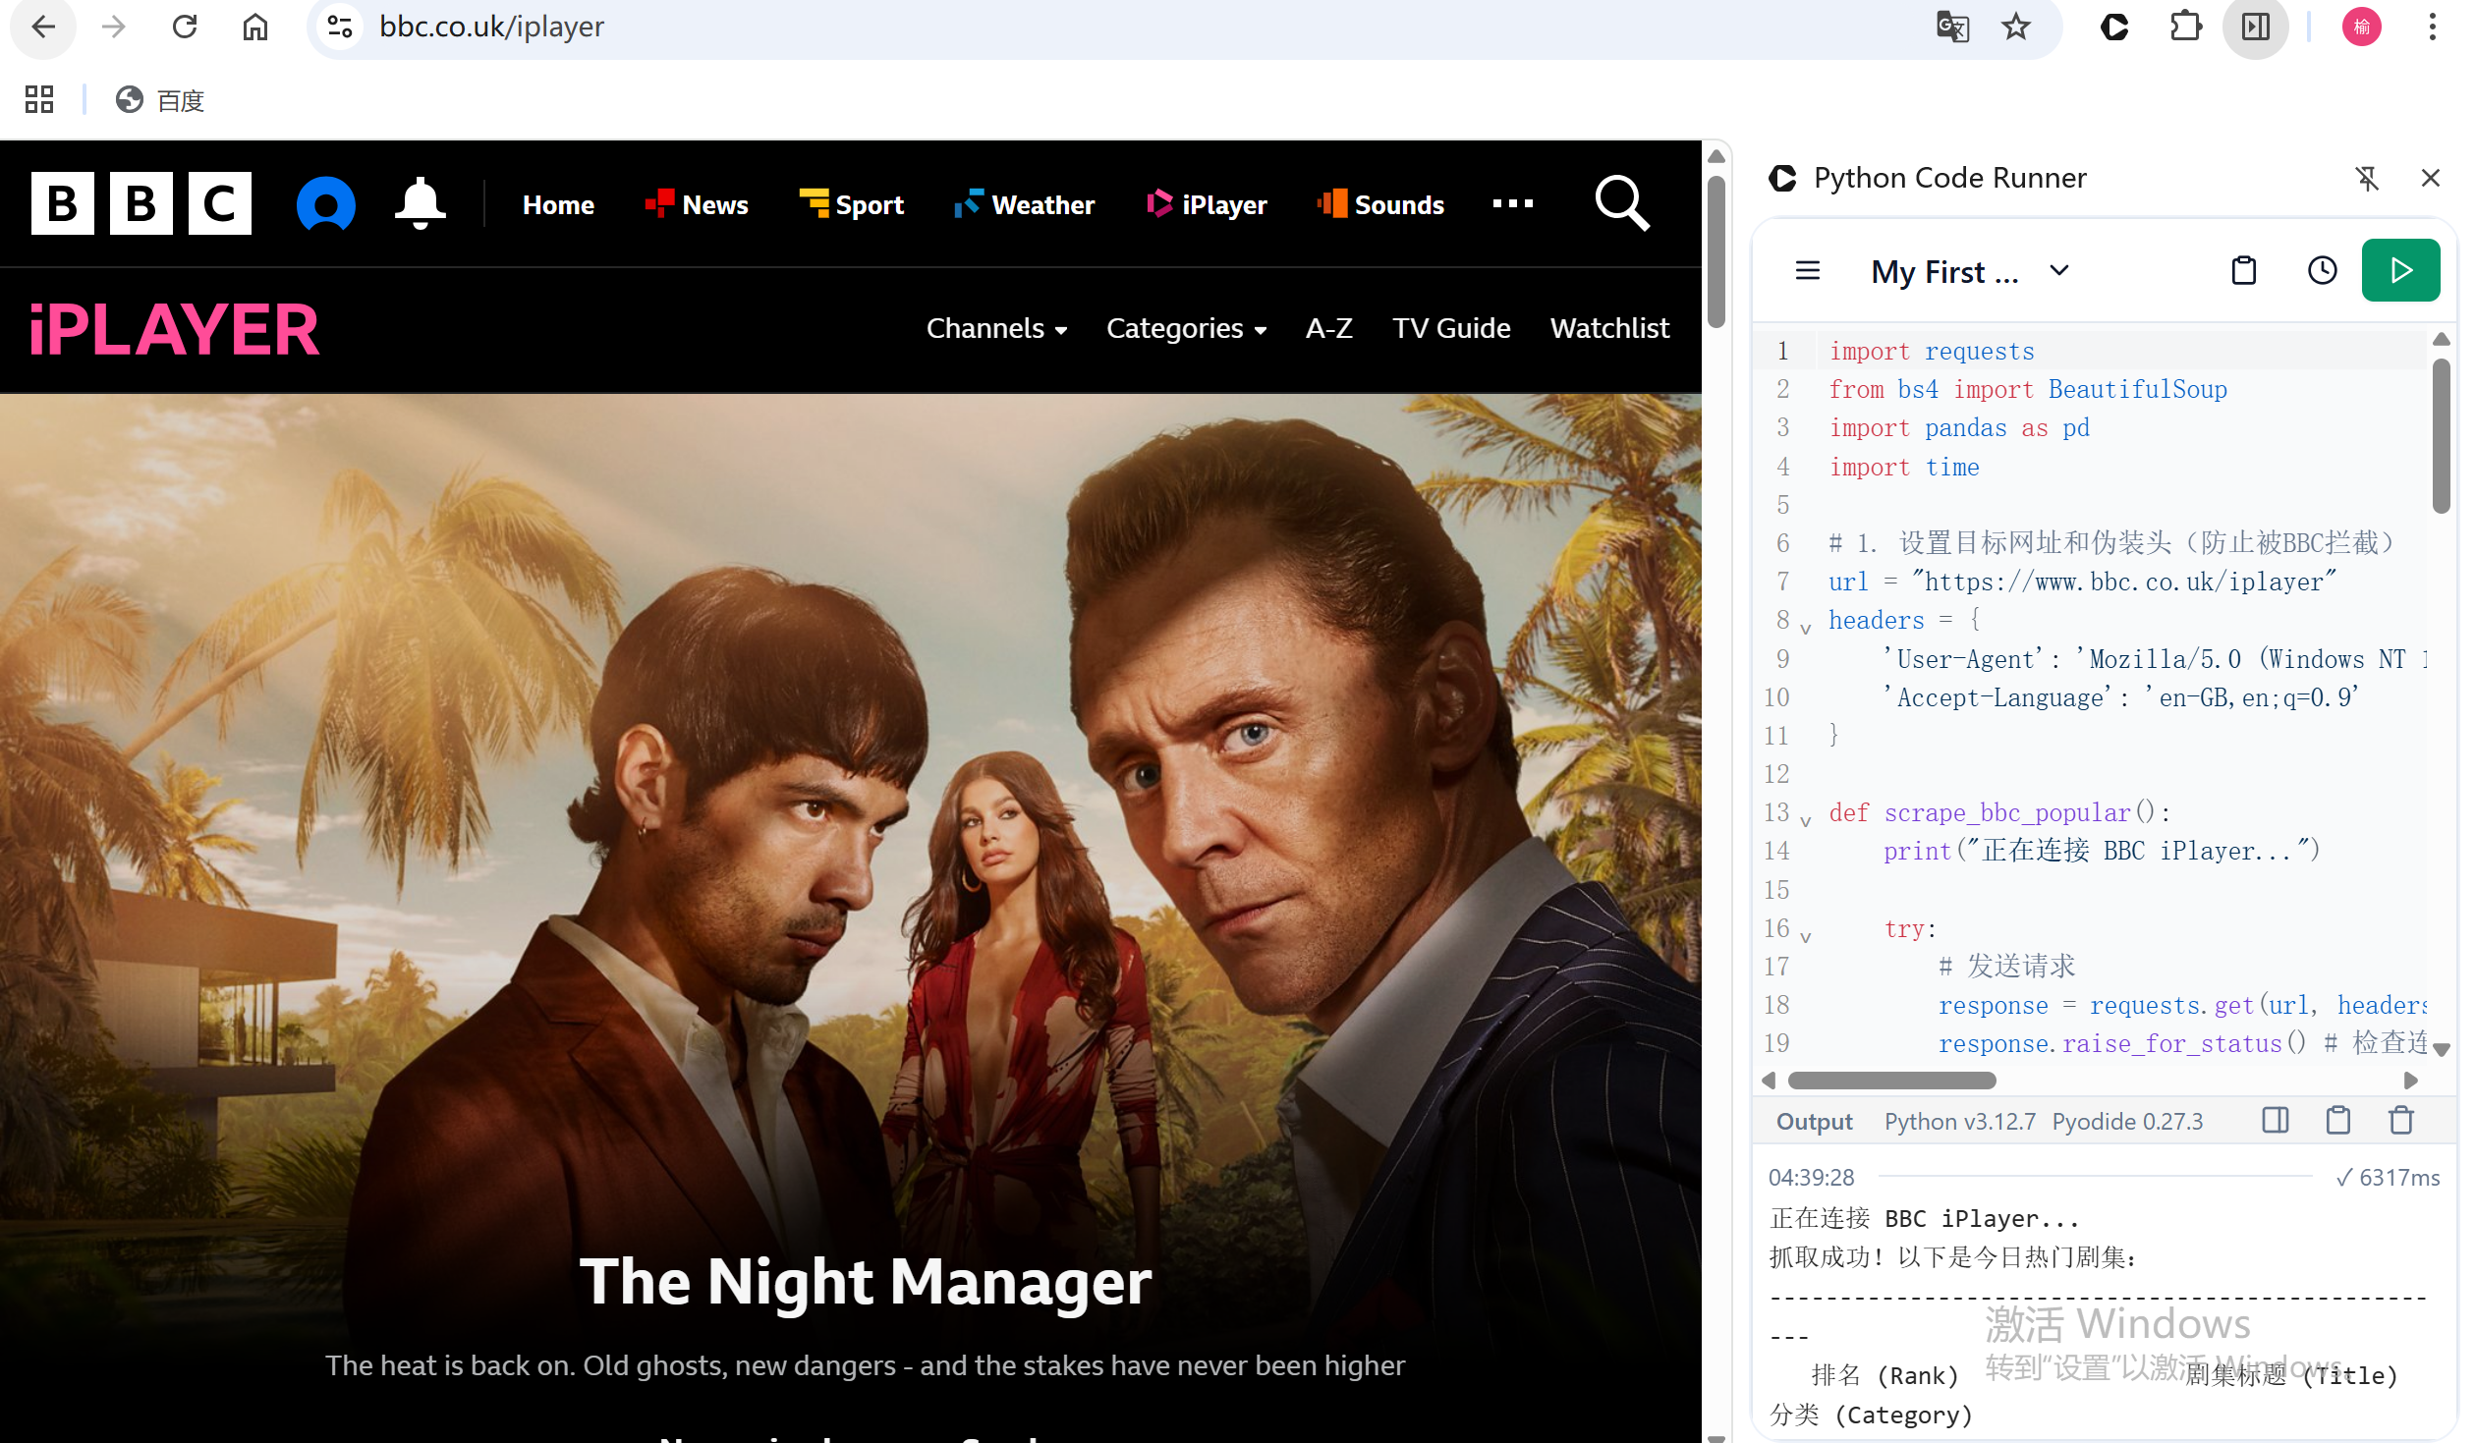
Task: Toggle output split layout icon
Action: point(2275,1120)
